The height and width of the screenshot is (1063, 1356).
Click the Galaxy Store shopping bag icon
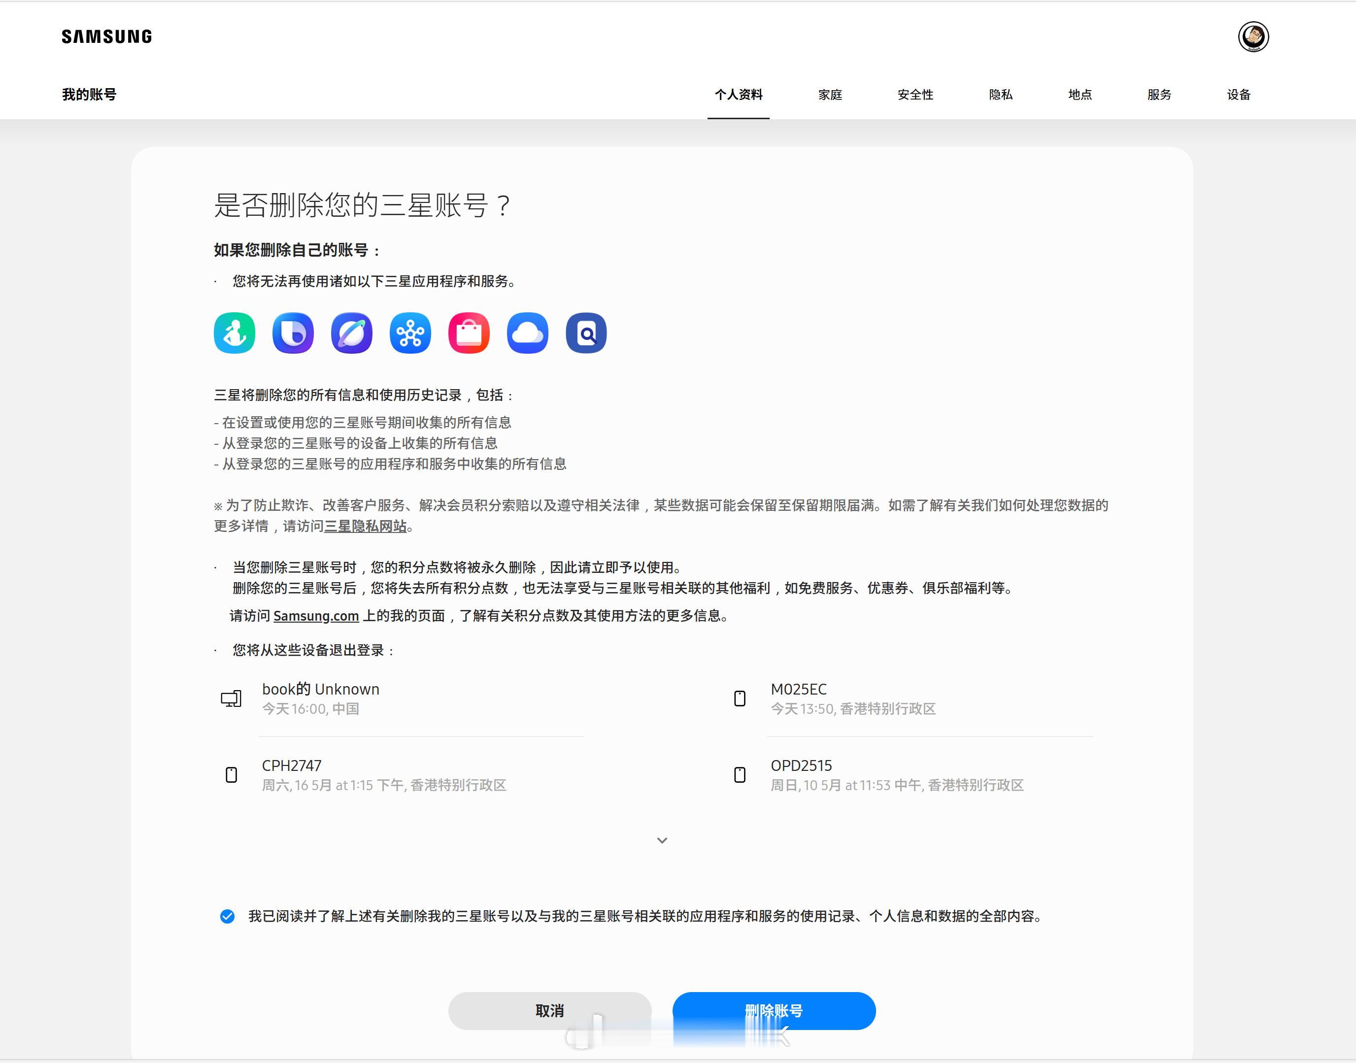(469, 333)
